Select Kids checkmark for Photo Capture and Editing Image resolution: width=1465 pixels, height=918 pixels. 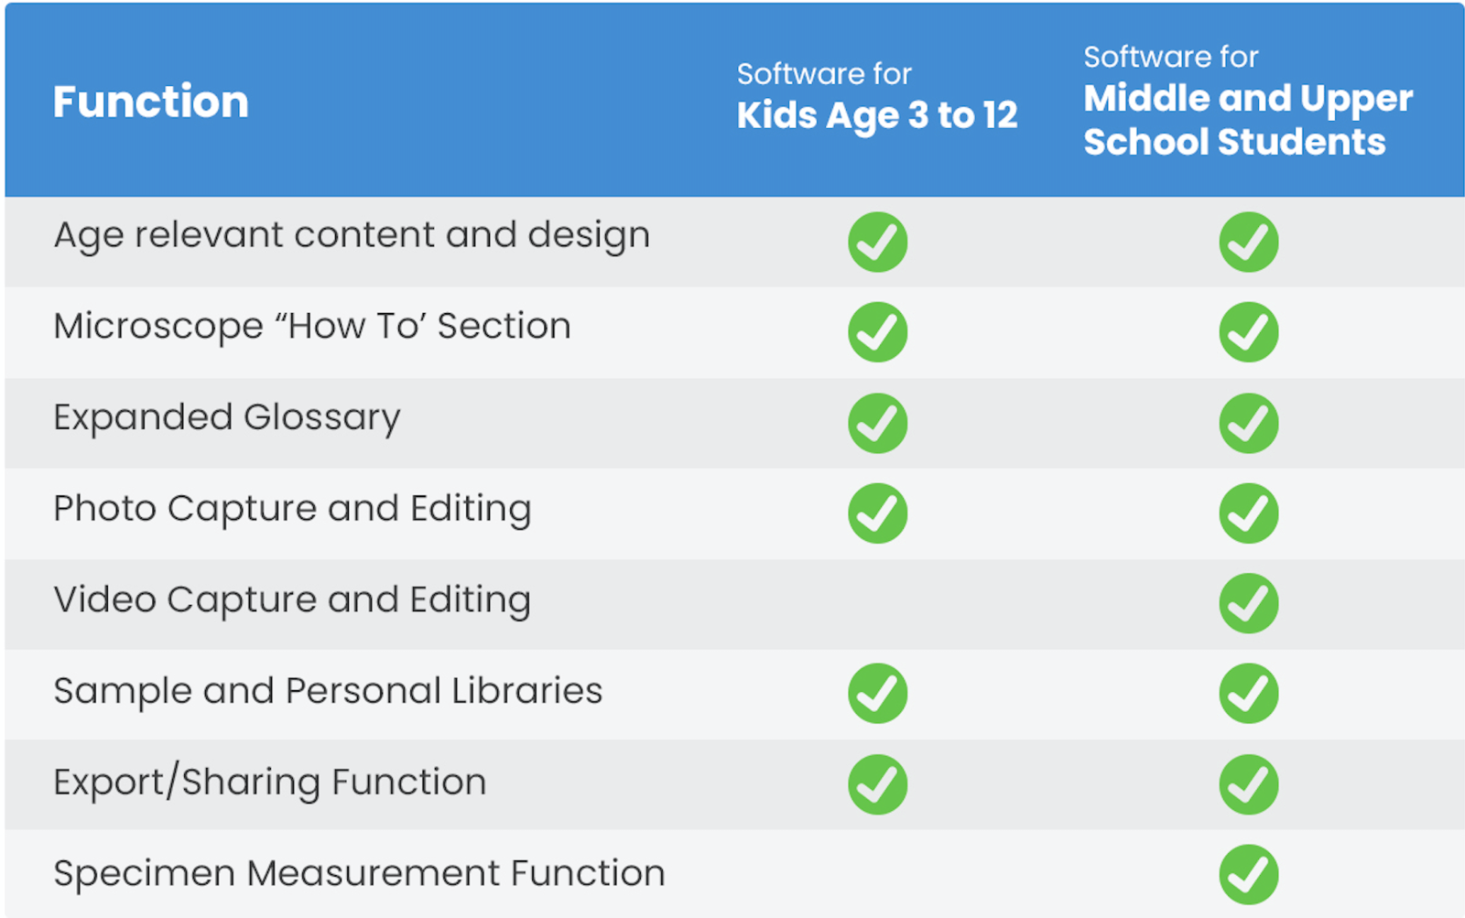pos(877,513)
